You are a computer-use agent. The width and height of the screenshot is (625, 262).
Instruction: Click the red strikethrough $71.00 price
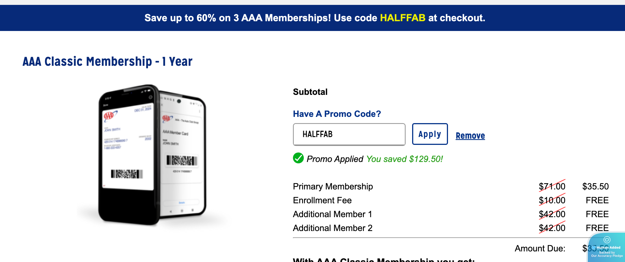(552, 186)
